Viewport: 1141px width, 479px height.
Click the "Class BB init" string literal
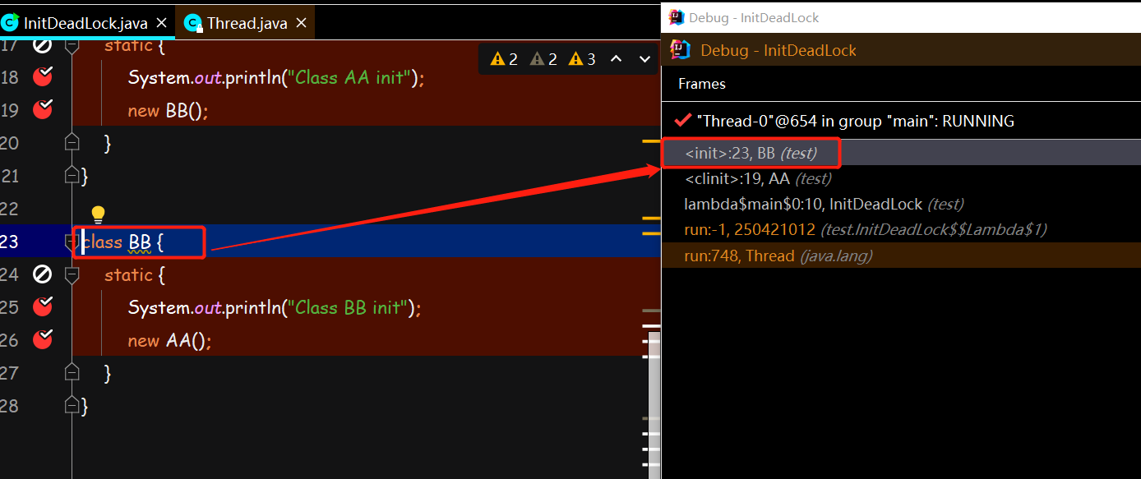[346, 307]
